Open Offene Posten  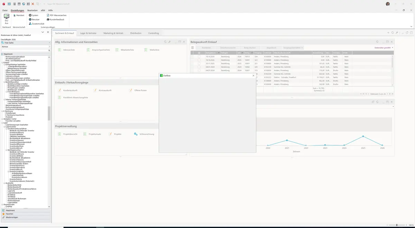click(x=138, y=90)
